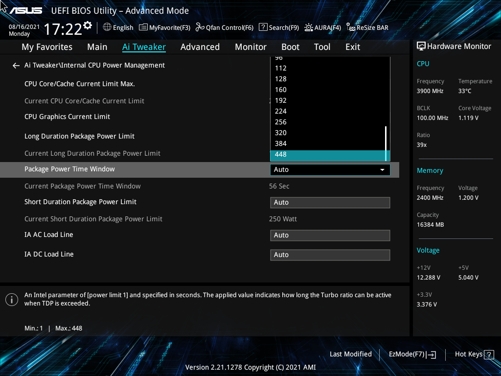Click the English language globe icon
The width and height of the screenshot is (501, 376).
(107, 27)
